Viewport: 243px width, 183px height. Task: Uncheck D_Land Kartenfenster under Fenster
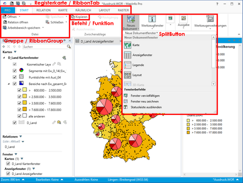(x=8, y=163)
